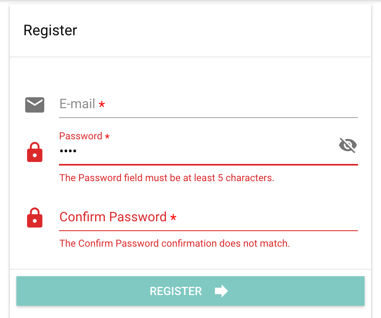Click the gray E-mail placeholder label
Image resolution: width=381 pixels, height=318 pixels.
77,104
